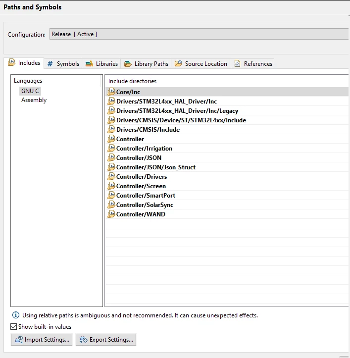Click the include-folder icon beside Core/Inc
This screenshot has width=350, height=358.
[111, 92]
